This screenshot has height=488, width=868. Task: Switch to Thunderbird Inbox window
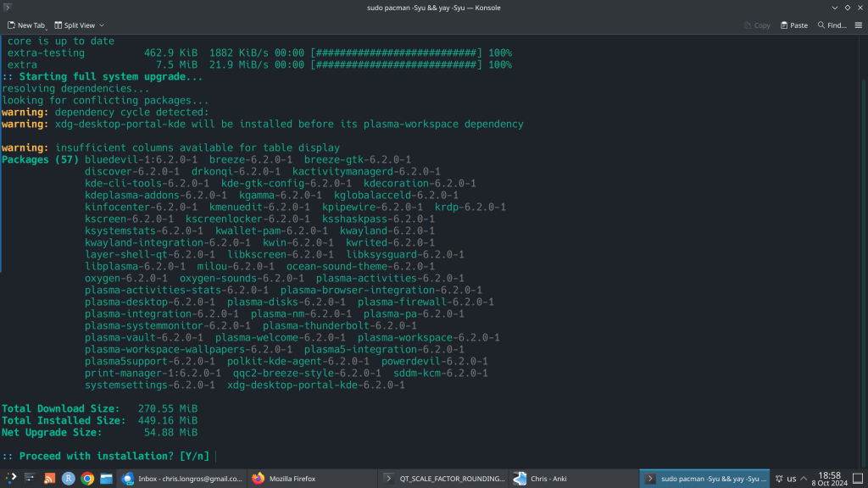(181, 479)
